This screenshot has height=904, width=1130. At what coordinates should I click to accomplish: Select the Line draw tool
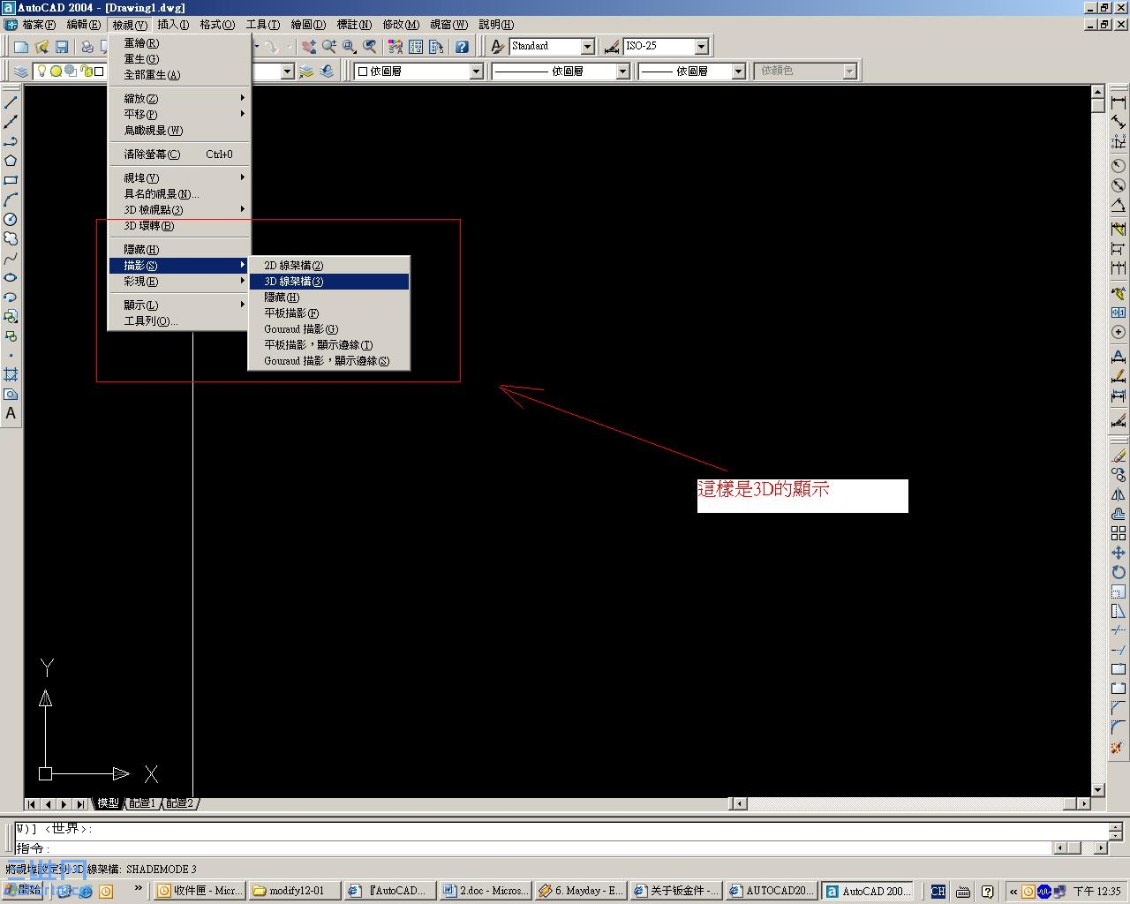point(11,102)
